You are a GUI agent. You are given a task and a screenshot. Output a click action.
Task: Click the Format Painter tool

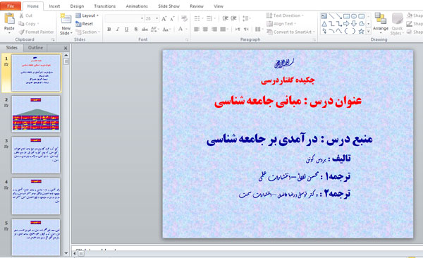pos(37,32)
